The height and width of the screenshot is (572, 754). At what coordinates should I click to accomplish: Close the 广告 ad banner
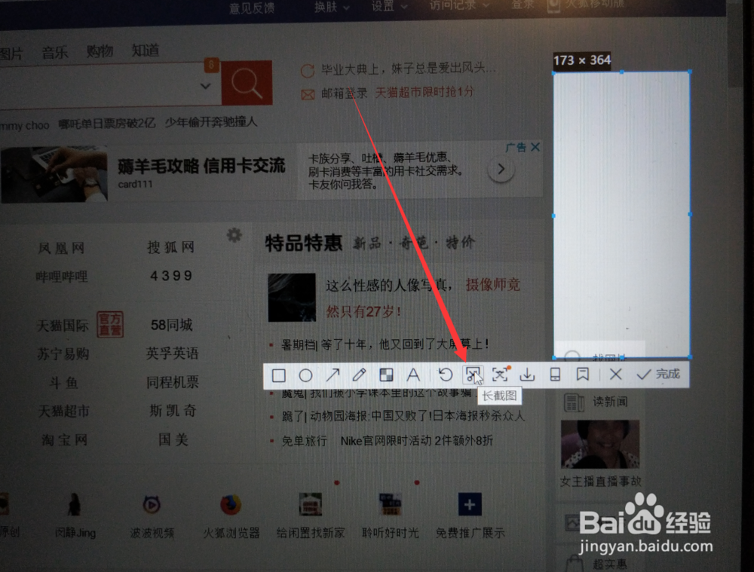point(535,147)
